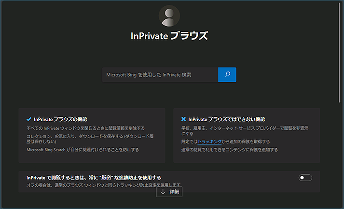Click the オフの場合は description text
This screenshot has width=344, height=209.
pos(104,185)
